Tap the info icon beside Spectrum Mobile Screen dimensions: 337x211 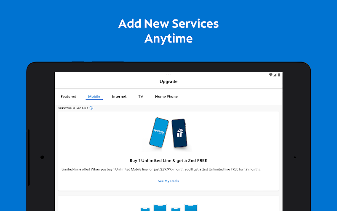tap(91, 108)
